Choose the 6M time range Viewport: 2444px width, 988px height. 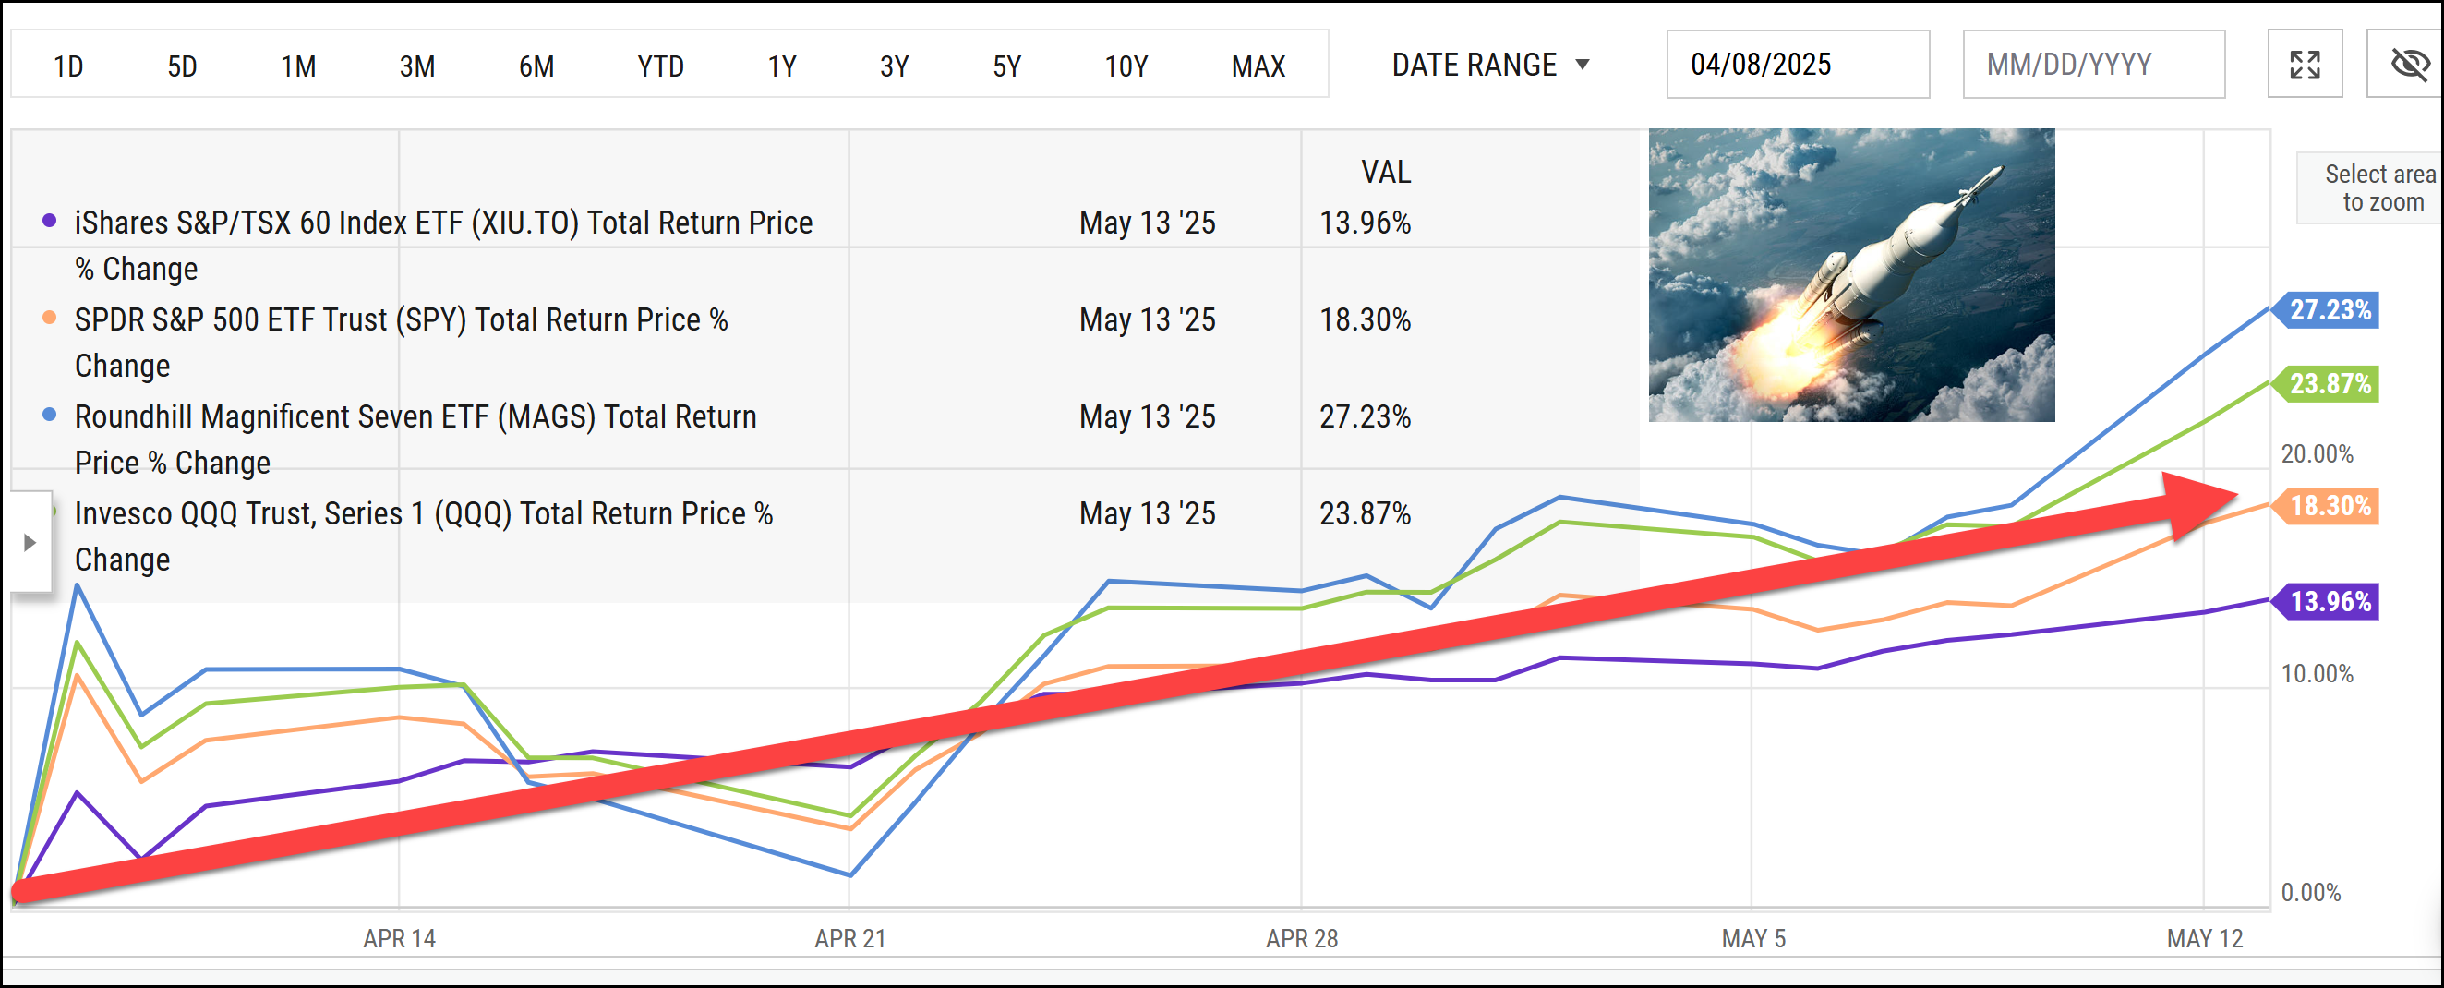coord(536,66)
